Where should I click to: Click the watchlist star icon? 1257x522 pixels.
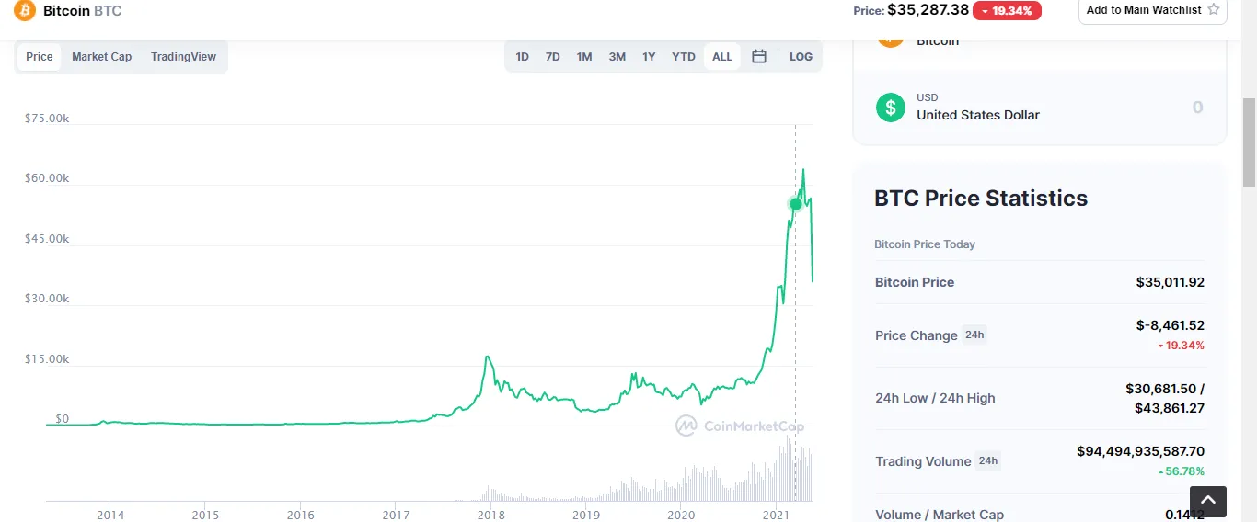[x=1213, y=10]
